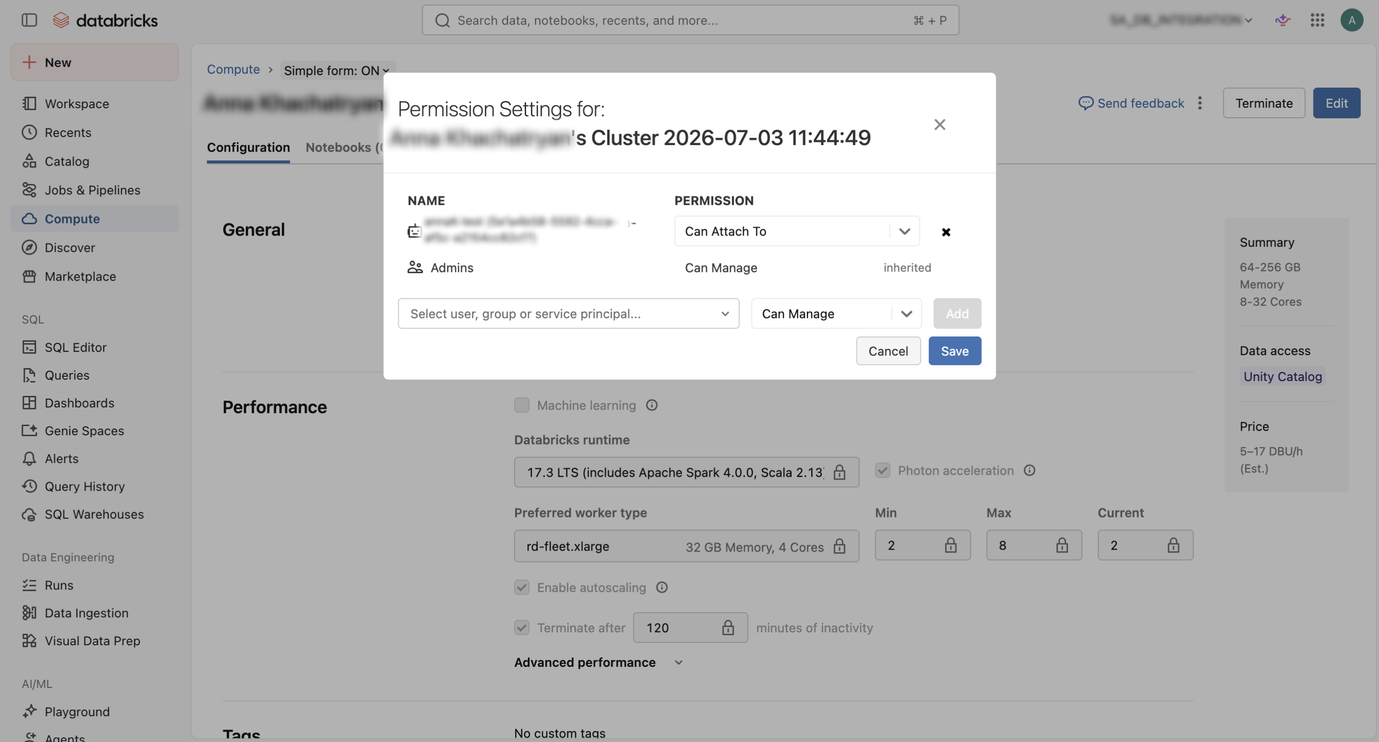Screen dimensions: 1379x742
Task: Toggle the Enable autoscaling checkbox
Action: point(521,587)
